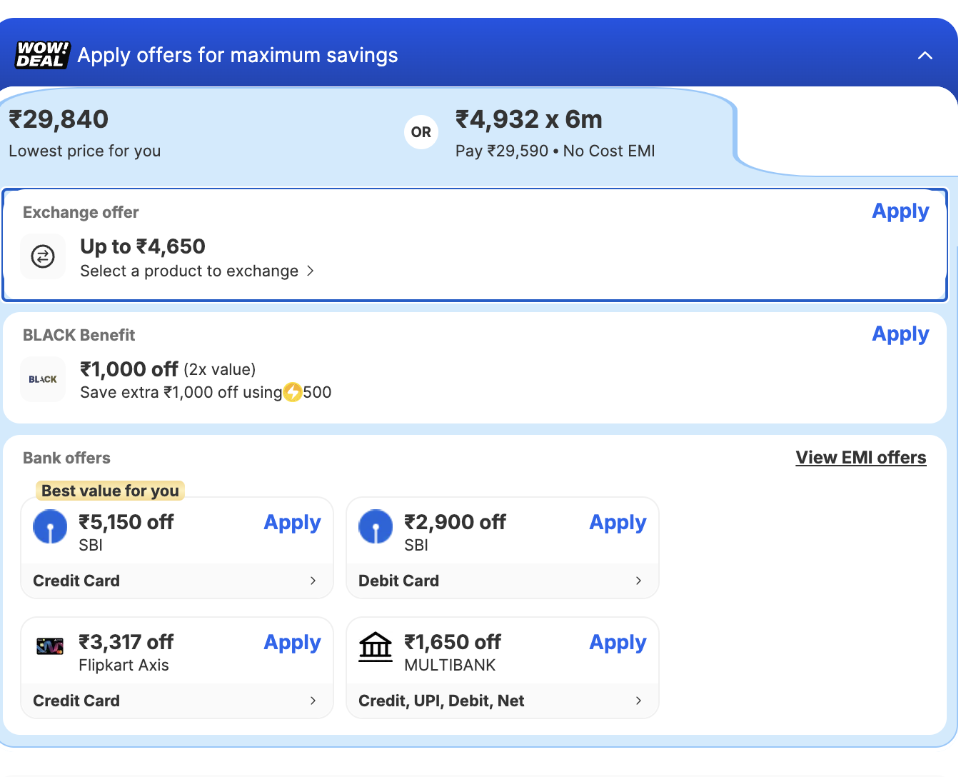961x777 pixels.
Task: Apply the BLACK Benefit offer
Action: [x=900, y=334]
